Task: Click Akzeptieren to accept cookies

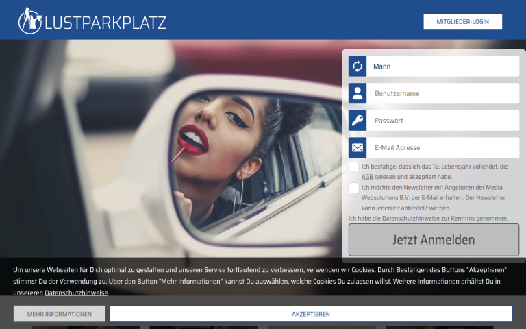Action: point(311,314)
